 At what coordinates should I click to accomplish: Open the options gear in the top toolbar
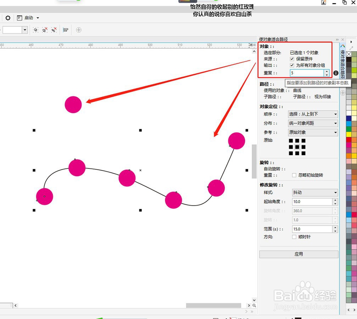tap(8, 18)
